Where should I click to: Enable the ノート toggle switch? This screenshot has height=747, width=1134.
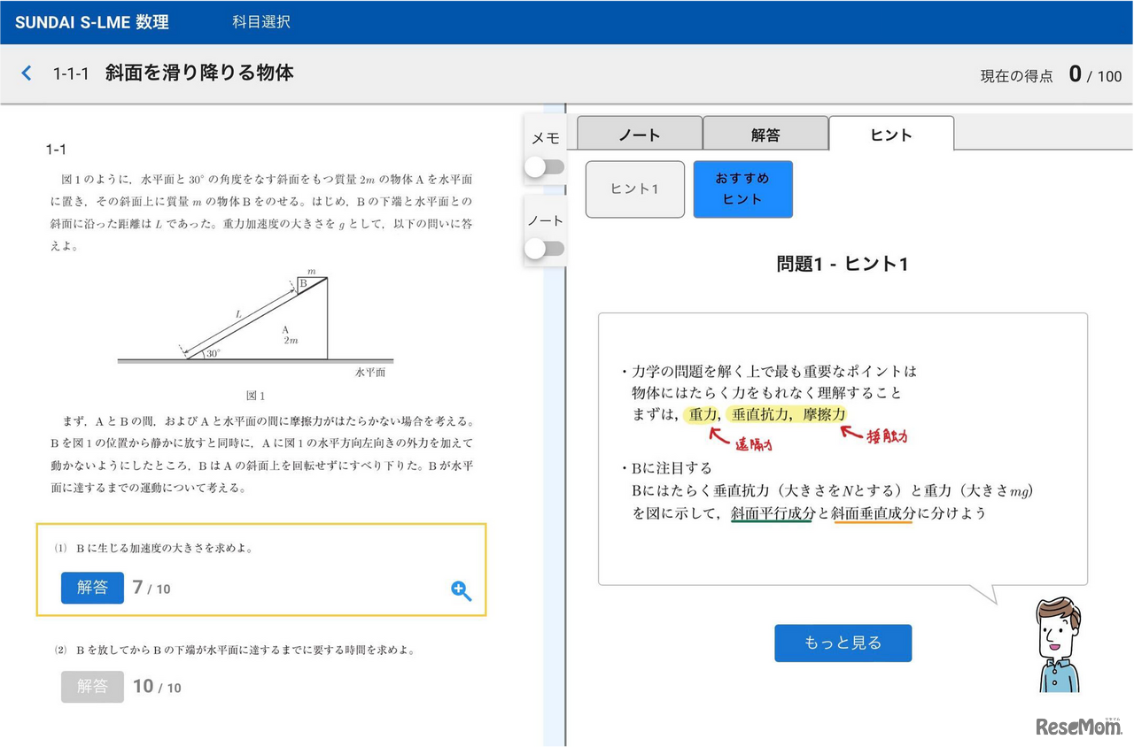(544, 249)
